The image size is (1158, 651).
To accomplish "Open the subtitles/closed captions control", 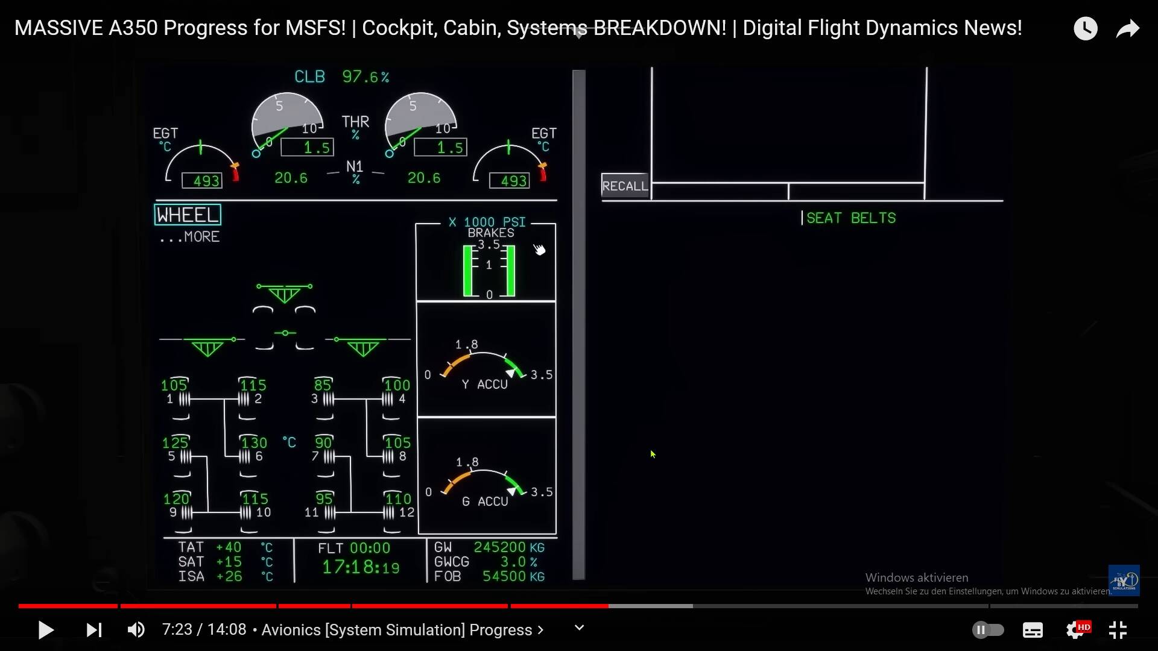I will coord(1033,630).
